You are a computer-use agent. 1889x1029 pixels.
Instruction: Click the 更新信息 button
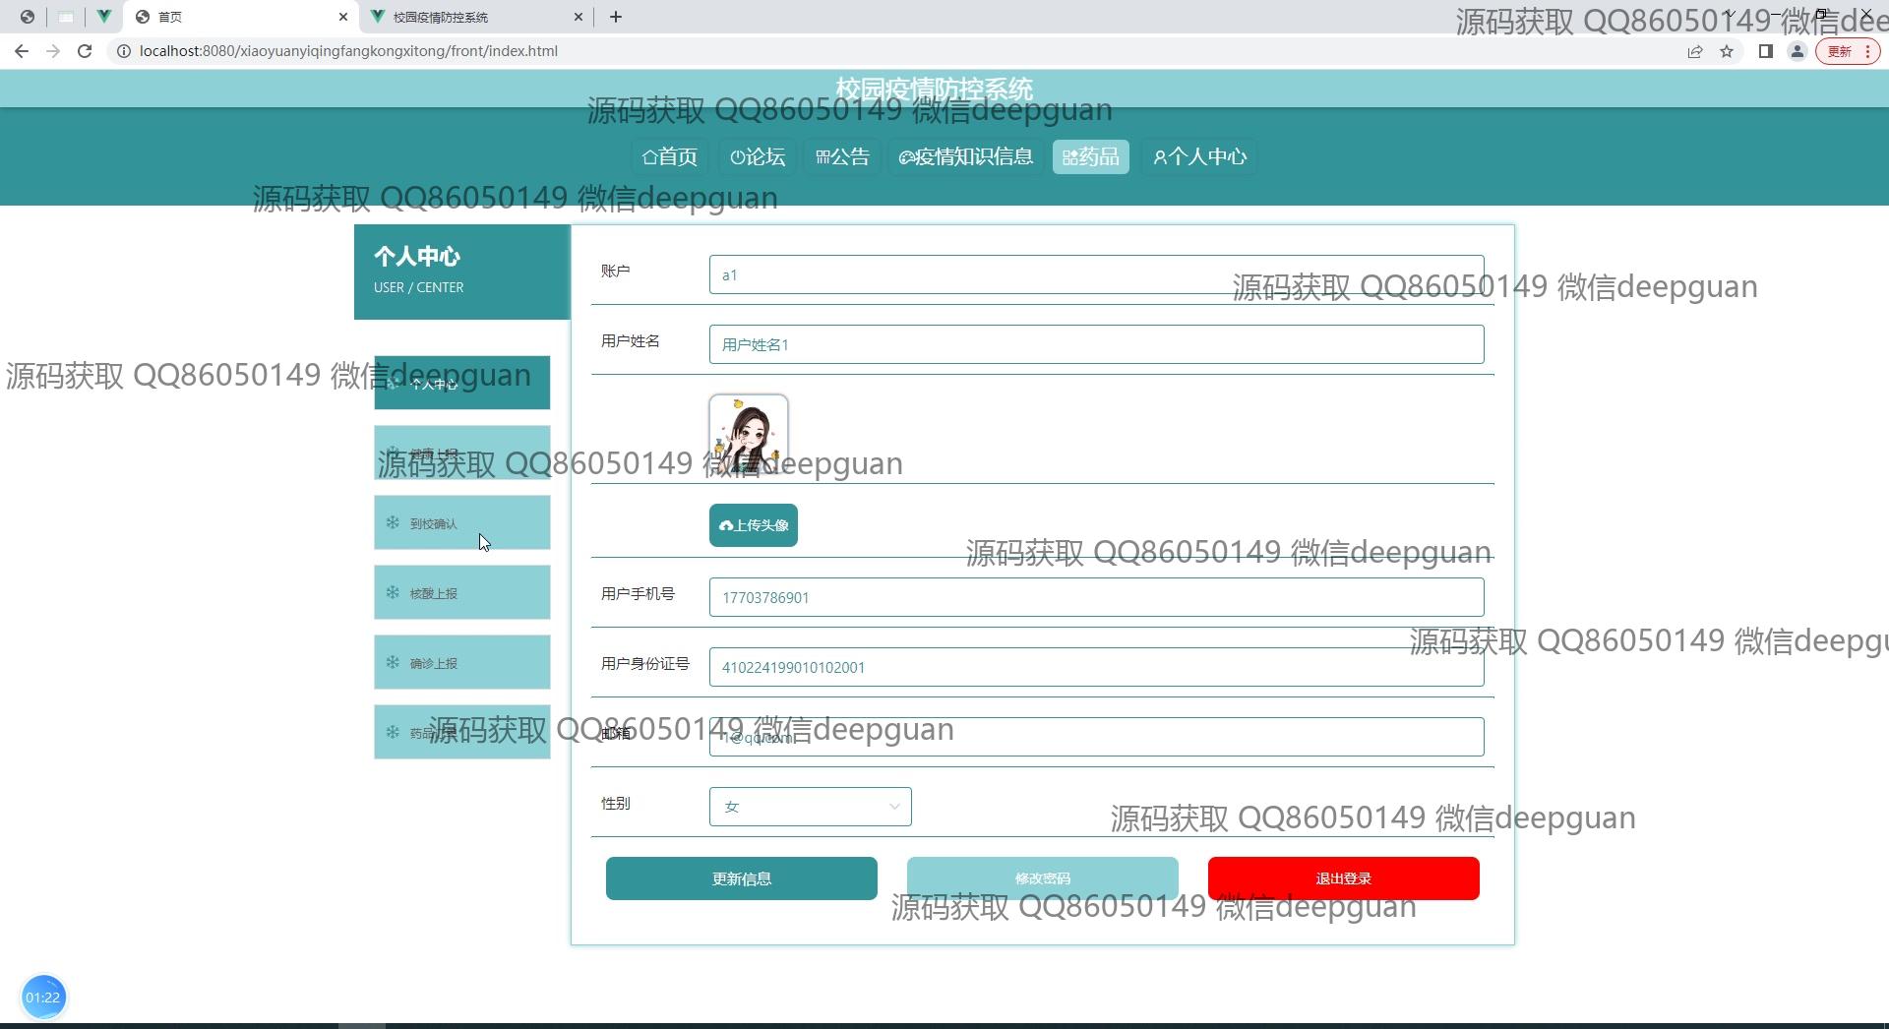coord(742,878)
